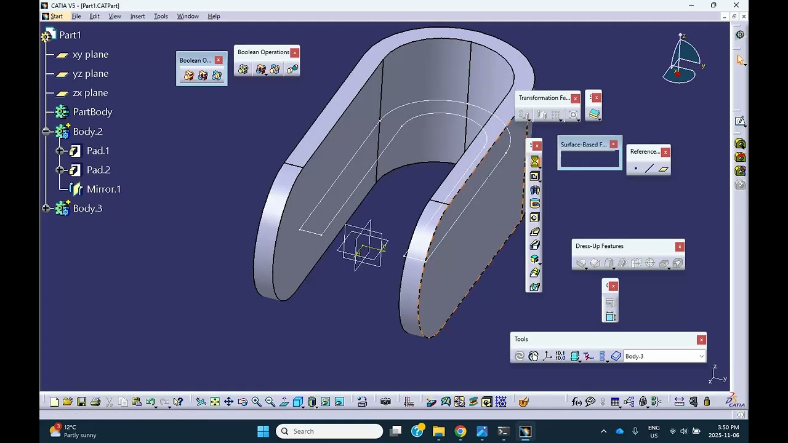Screen dimensions: 788x443
Task: Select the zx plane tree item
Action: (90, 93)
